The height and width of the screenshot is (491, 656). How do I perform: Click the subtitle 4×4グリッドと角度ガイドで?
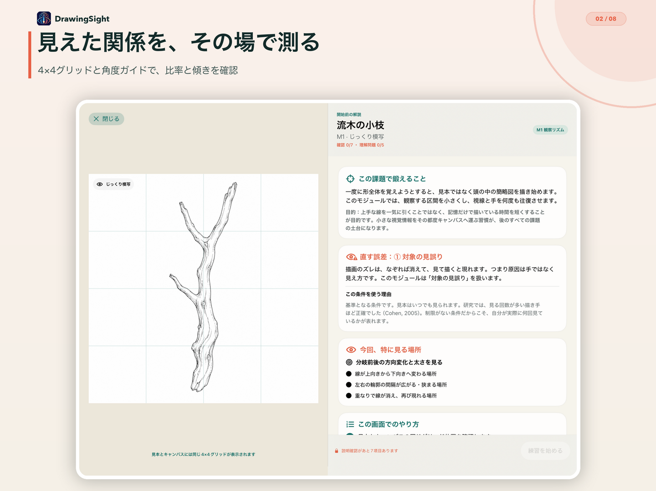(x=138, y=70)
